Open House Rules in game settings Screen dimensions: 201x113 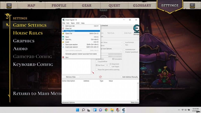pyautogui.click(x=28, y=33)
